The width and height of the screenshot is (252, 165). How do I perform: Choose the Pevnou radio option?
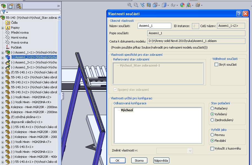pos(212,135)
